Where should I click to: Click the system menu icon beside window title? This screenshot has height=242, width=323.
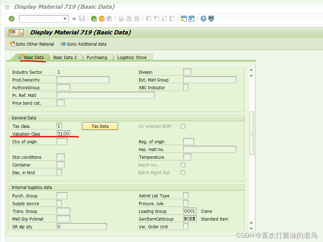7,7
